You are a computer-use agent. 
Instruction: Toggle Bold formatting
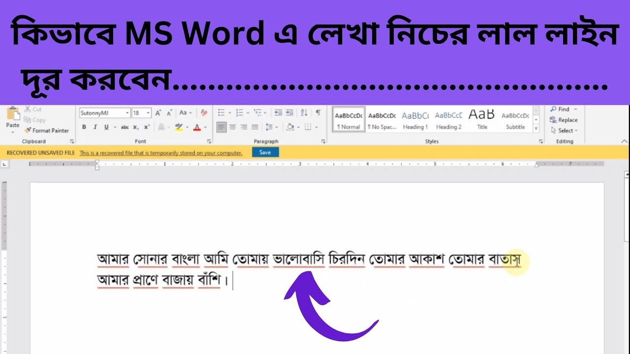point(84,127)
